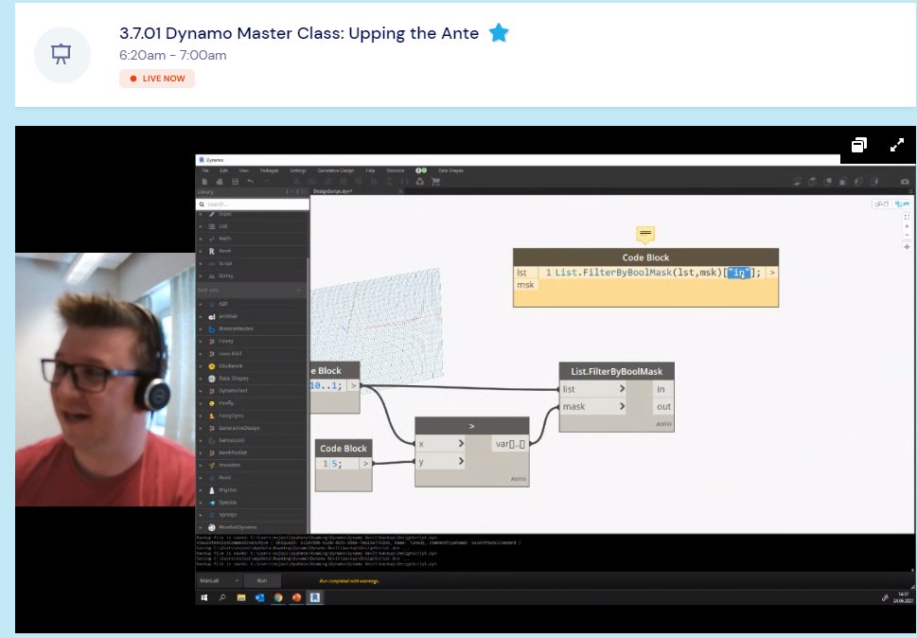The width and height of the screenshot is (917, 638).
Task: Click the var[]..[] output port on > node
Action: point(511,444)
